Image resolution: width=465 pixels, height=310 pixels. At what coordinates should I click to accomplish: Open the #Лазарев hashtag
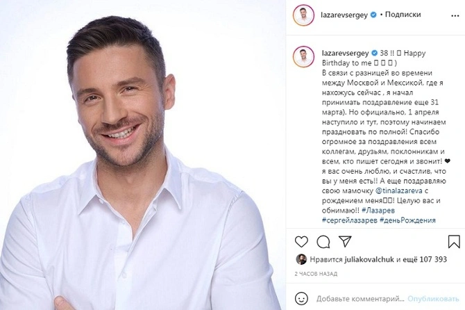tap(378, 210)
